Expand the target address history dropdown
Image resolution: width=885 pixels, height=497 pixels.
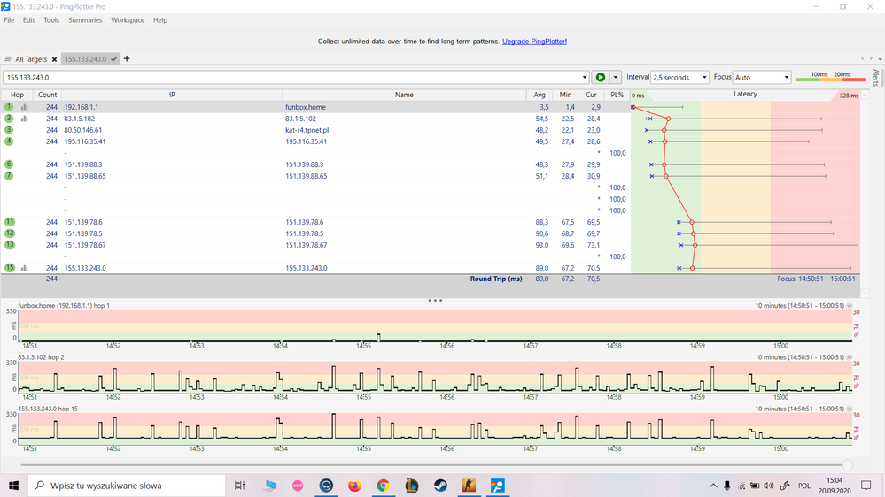(x=584, y=77)
